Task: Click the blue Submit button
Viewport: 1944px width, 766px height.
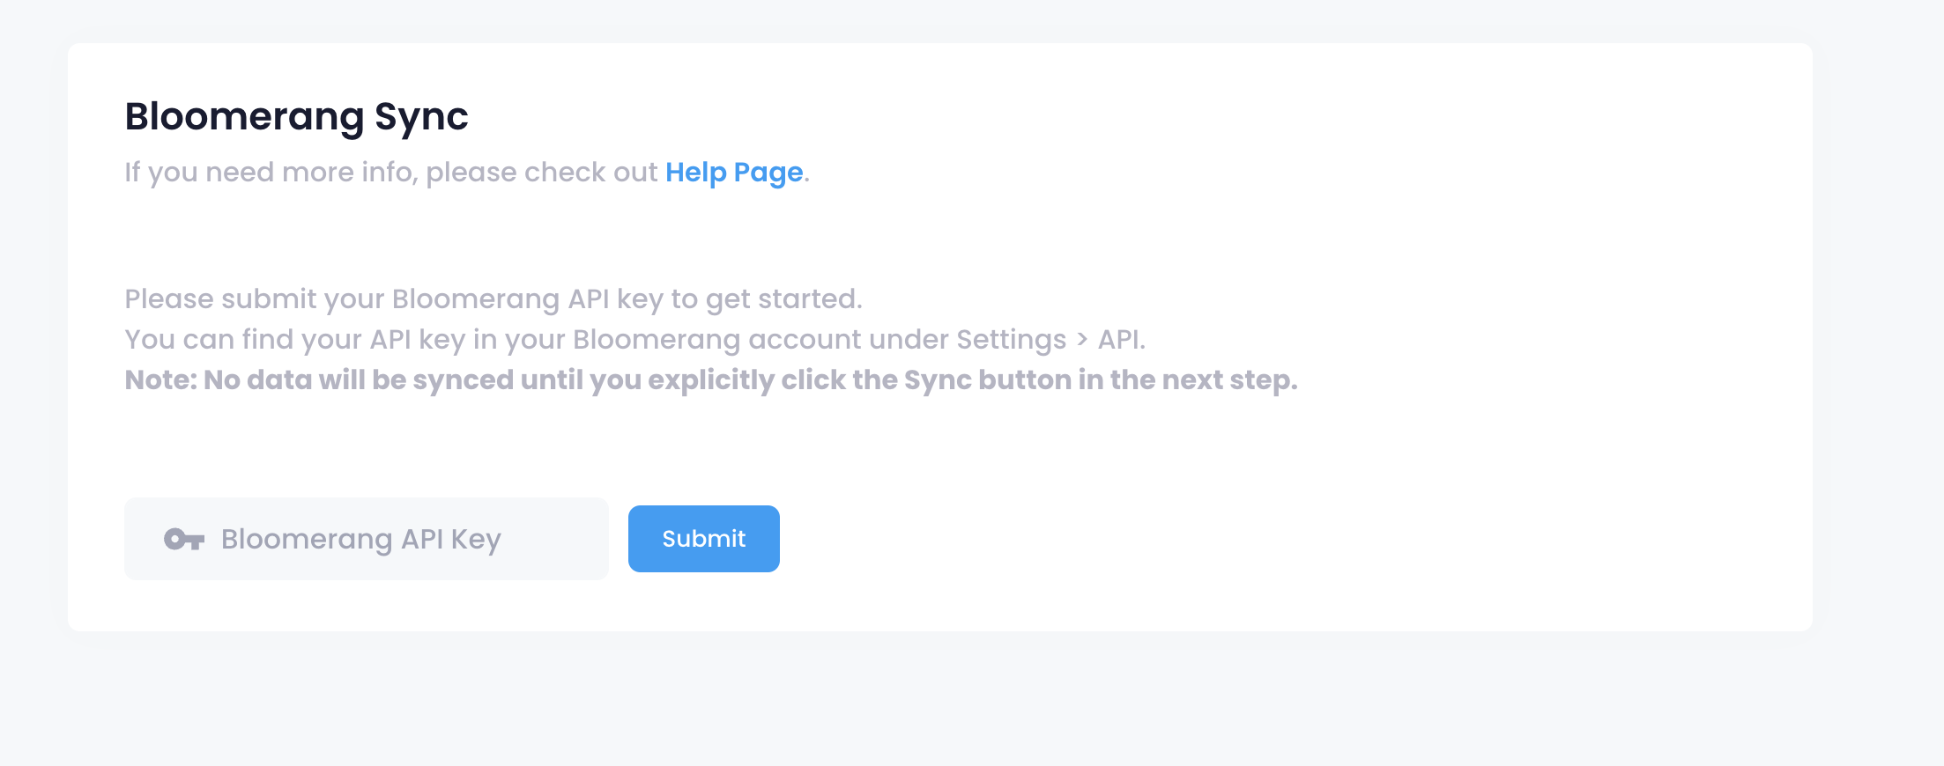Action: pos(703,539)
